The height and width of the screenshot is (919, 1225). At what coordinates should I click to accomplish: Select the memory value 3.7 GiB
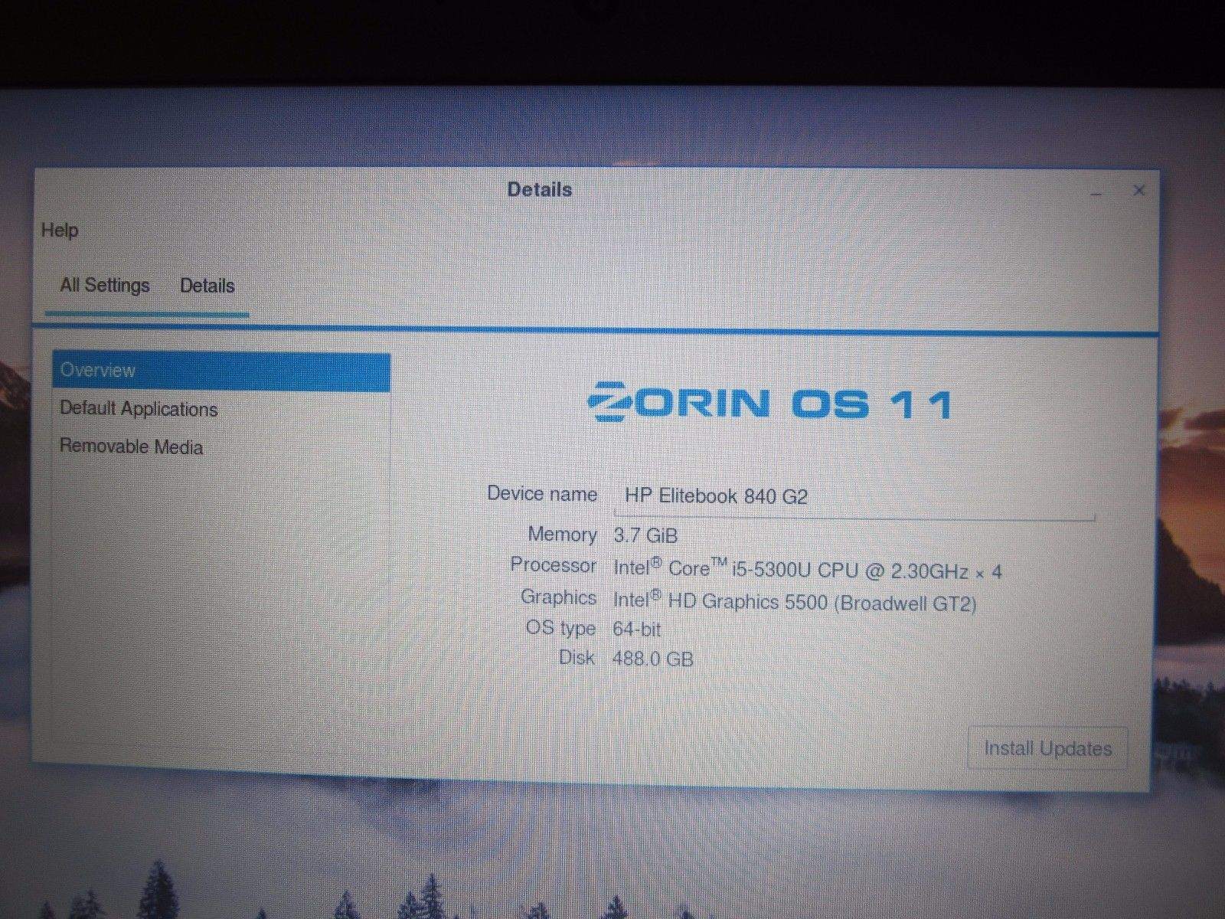point(645,535)
